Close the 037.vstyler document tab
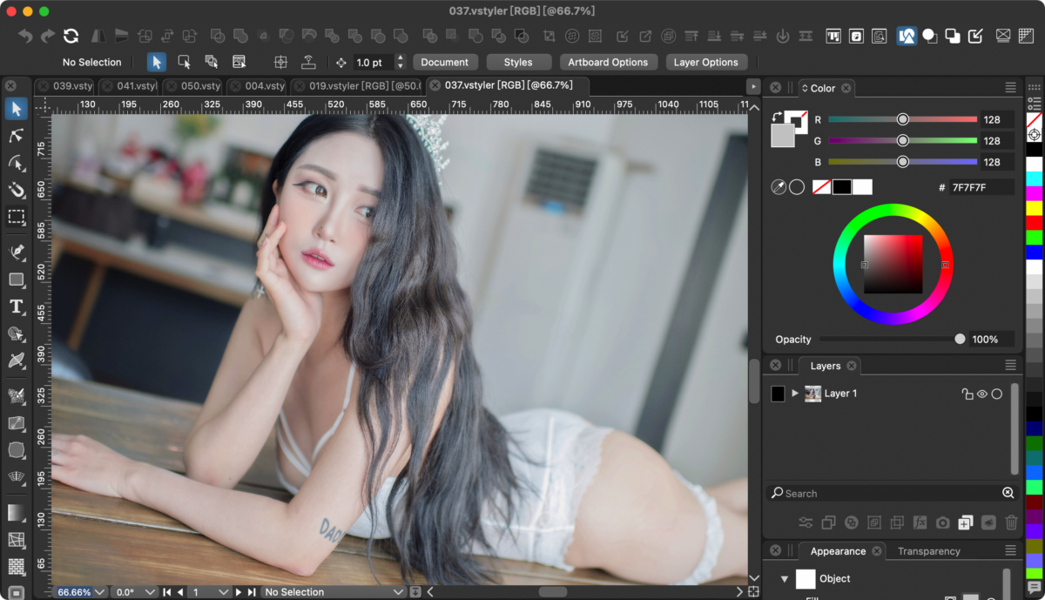Screen dimensions: 1045x600 (435, 85)
